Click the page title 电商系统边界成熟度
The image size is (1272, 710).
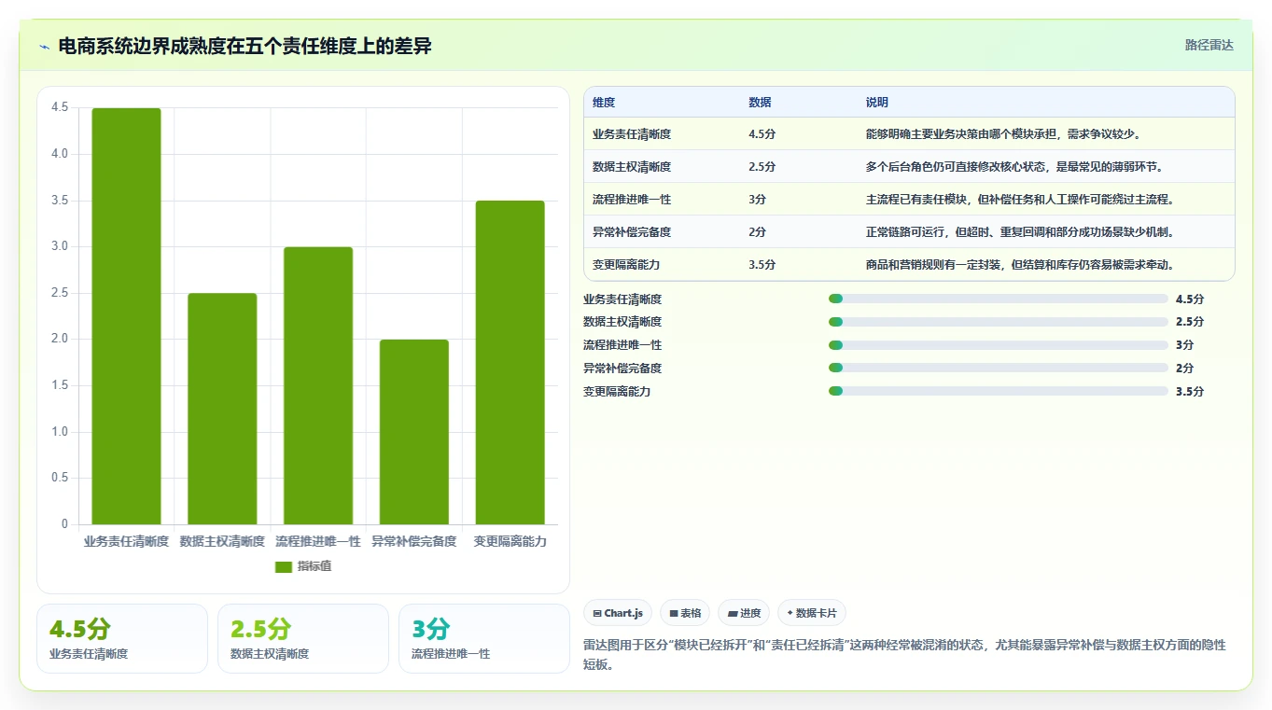[x=245, y=46]
